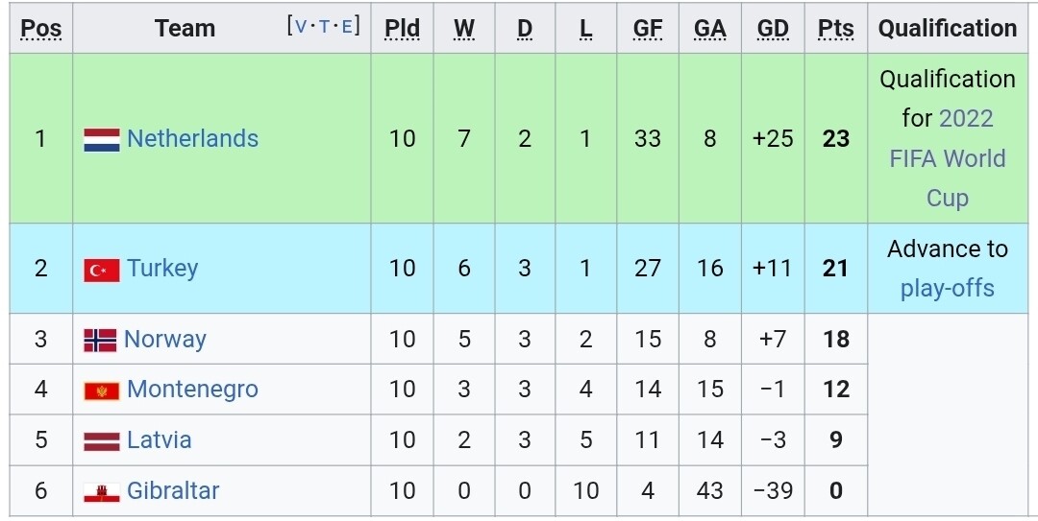Click the Netherlands flag icon

coord(102,139)
